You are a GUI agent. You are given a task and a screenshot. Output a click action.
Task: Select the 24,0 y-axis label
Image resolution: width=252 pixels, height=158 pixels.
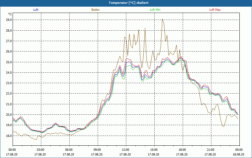(9, 73)
